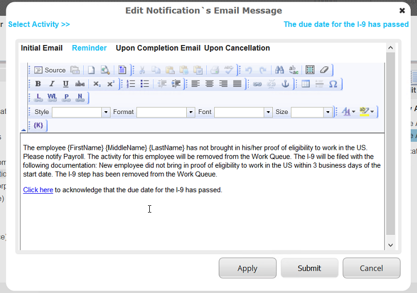Switch to the Reminder tab
Viewport: 417px width, 293px height.
click(89, 48)
